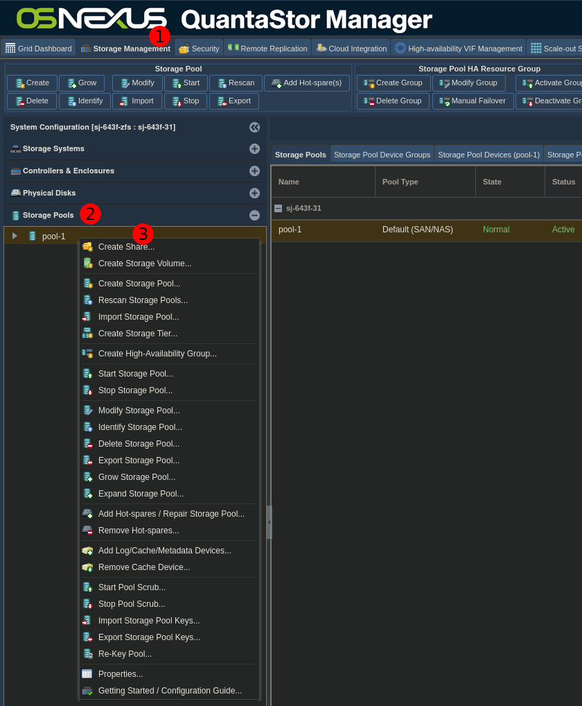This screenshot has height=706, width=582.
Task: Click the Identify pool toolbar button
Action: pos(85,101)
